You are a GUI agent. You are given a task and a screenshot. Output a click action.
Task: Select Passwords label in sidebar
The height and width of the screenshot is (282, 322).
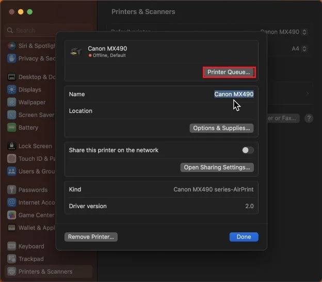click(x=33, y=190)
